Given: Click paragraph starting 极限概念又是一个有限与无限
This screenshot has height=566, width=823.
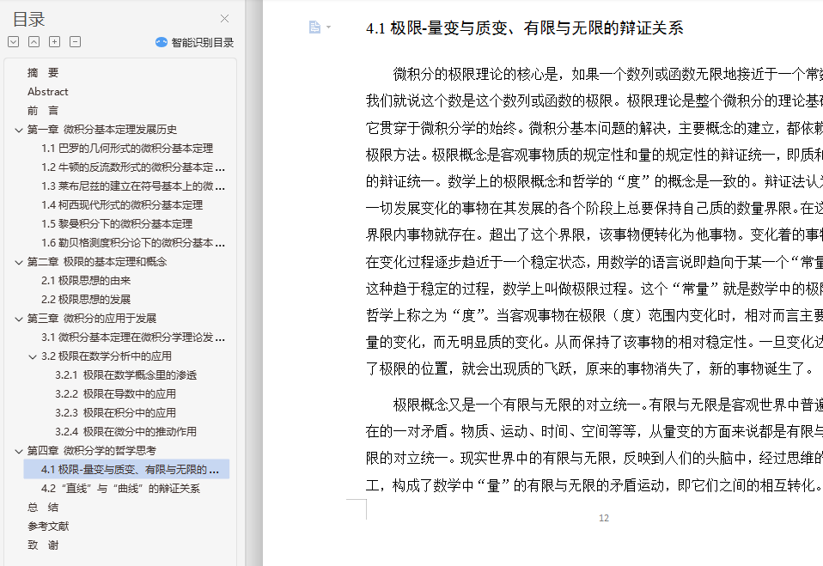Looking at the screenshot, I should point(594,445).
